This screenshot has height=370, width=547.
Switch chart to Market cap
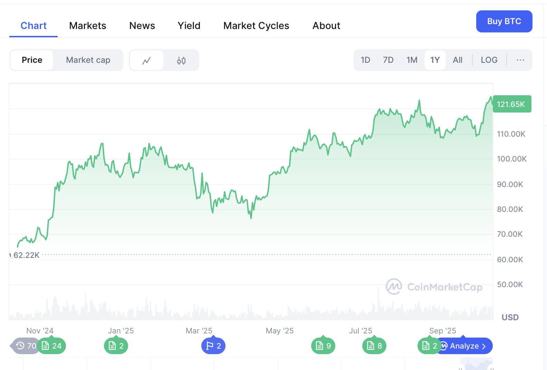pyautogui.click(x=88, y=60)
